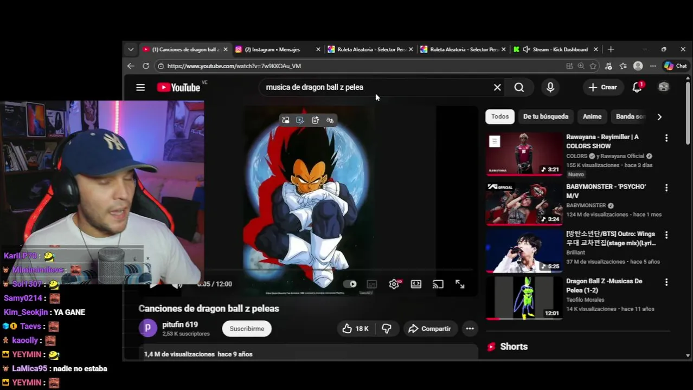
Task: Open the Rawayana - Reyimiller video title
Action: tap(602, 141)
